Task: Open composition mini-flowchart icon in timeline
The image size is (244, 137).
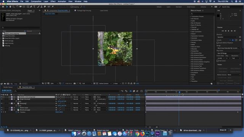Action: [122, 91]
